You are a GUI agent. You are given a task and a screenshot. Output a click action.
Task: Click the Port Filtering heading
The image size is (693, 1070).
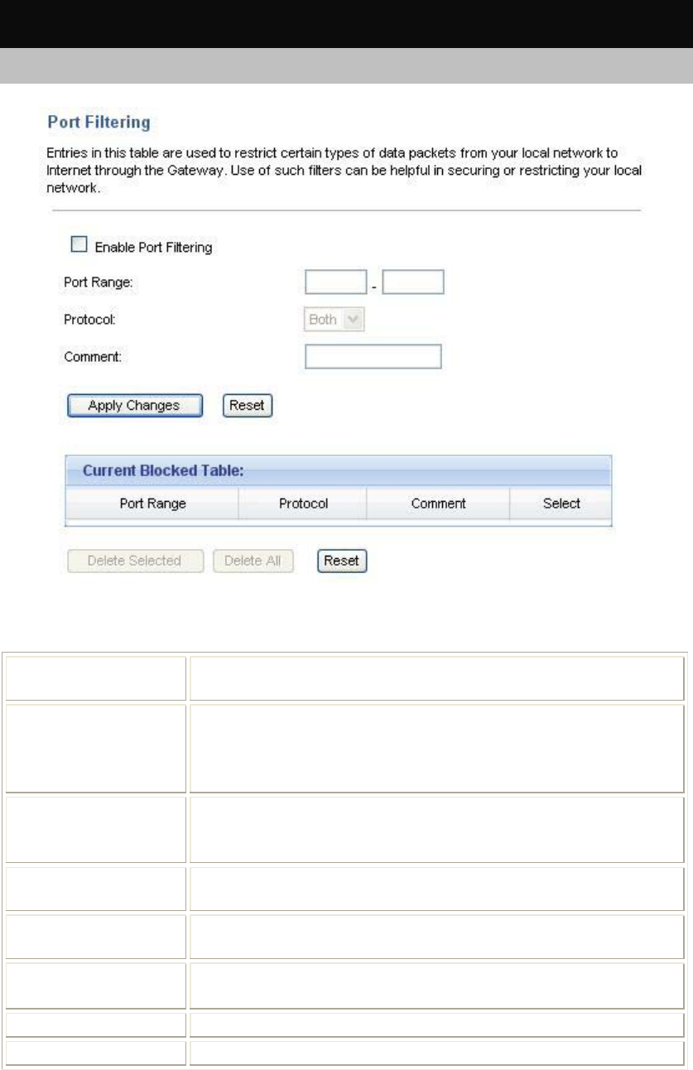tap(98, 123)
